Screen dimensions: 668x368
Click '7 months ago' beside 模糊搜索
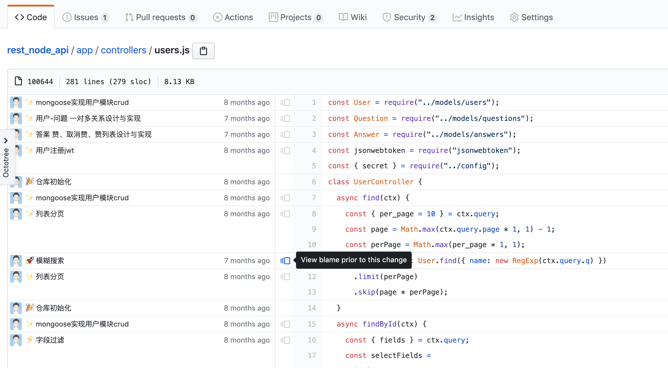click(247, 261)
